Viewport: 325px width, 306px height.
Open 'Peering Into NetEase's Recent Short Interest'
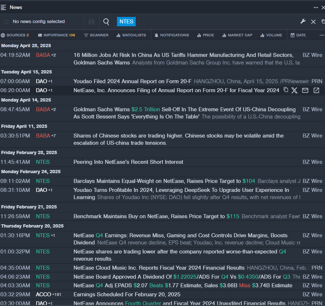tap(128, 162)
